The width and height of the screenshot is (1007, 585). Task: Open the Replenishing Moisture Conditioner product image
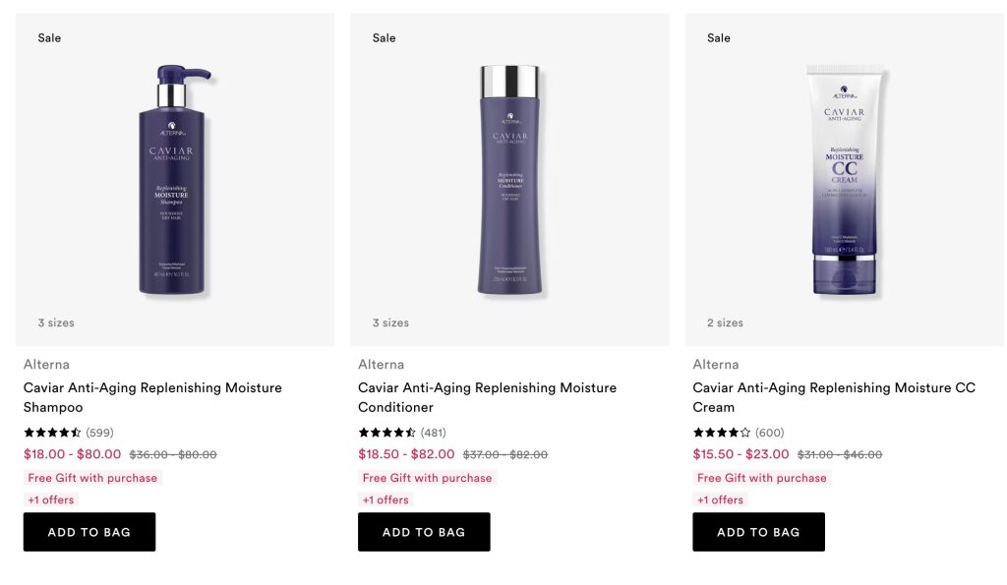[x=509, y=180]
